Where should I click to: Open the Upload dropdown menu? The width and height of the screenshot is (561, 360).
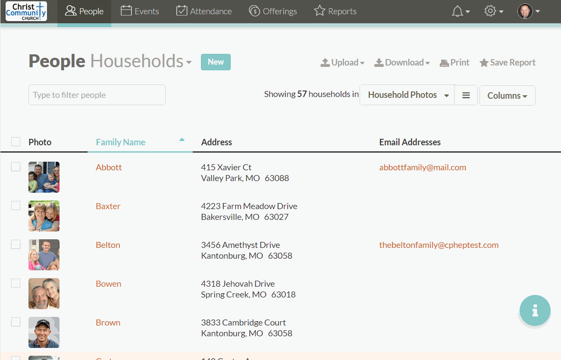[x=342, y=63]
